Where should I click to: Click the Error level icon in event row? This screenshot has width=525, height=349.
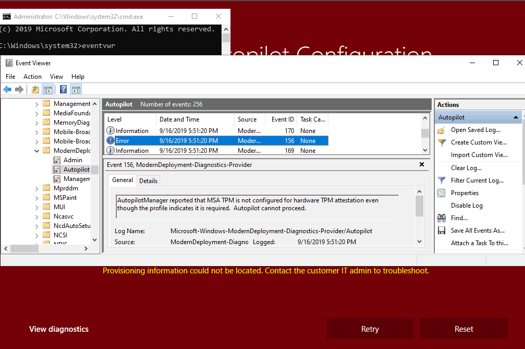coord(111,141)
